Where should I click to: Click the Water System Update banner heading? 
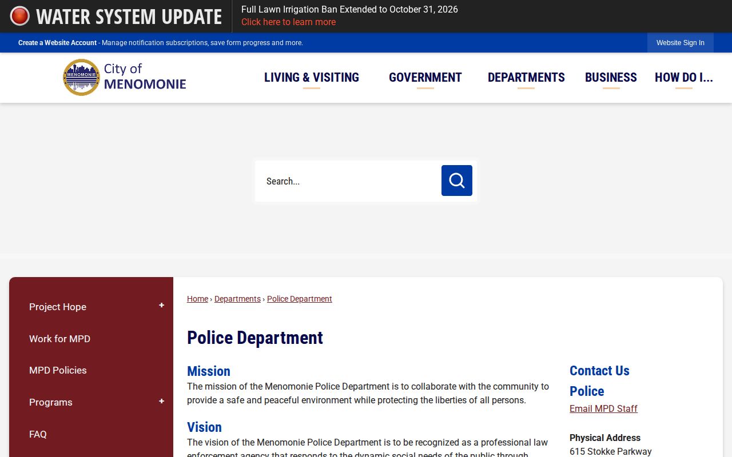tap(129, 17)
